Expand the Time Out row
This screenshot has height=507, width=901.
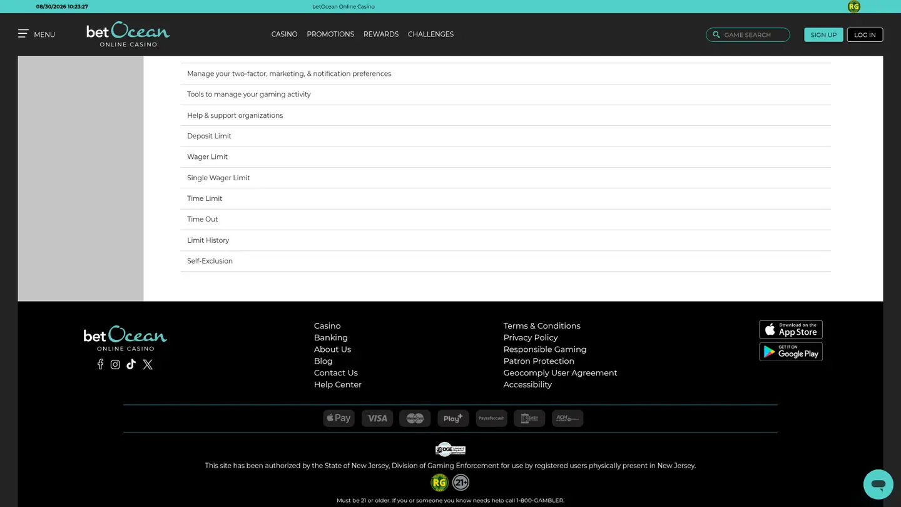(506, 220)
